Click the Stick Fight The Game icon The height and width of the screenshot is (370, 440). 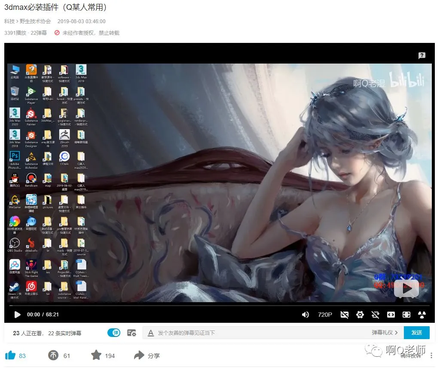pos(31,268)
